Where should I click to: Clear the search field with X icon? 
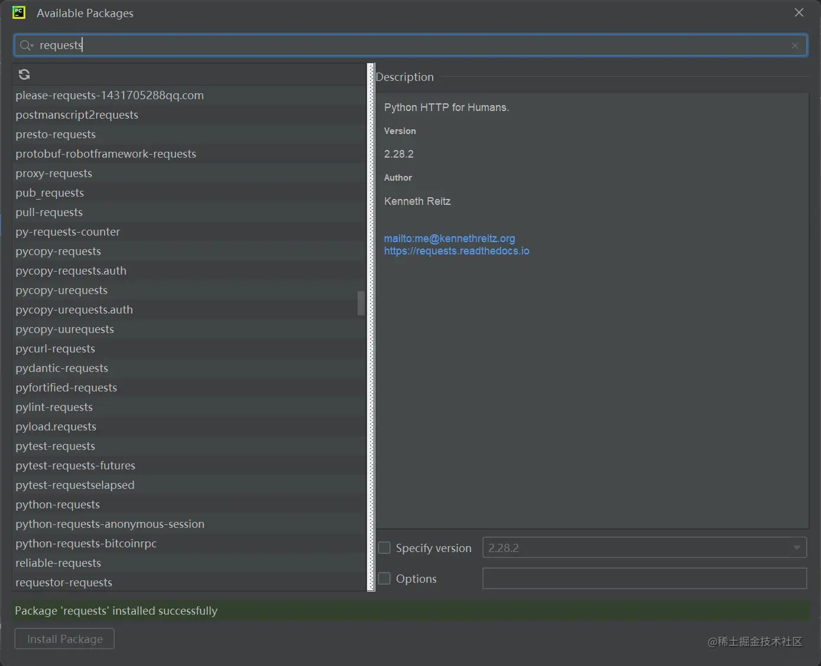click(795, 45)
